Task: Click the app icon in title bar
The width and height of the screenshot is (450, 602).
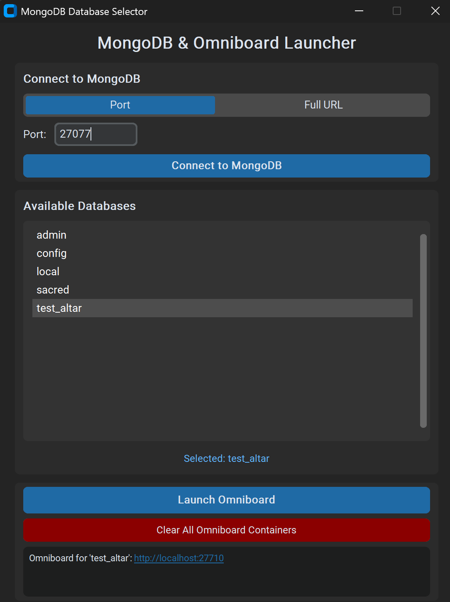Action: point(10,11)
